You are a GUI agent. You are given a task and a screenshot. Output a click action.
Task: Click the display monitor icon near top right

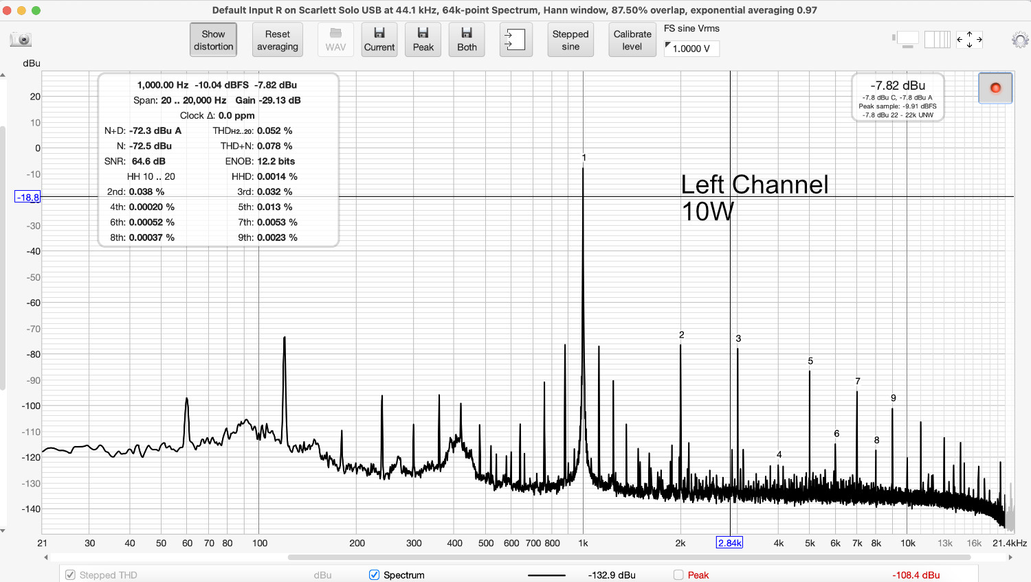point(907,39)
